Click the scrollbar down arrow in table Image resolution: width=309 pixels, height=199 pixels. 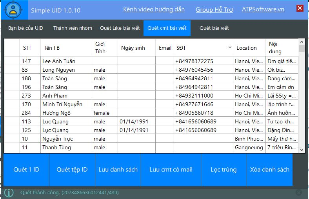(302, 150)
